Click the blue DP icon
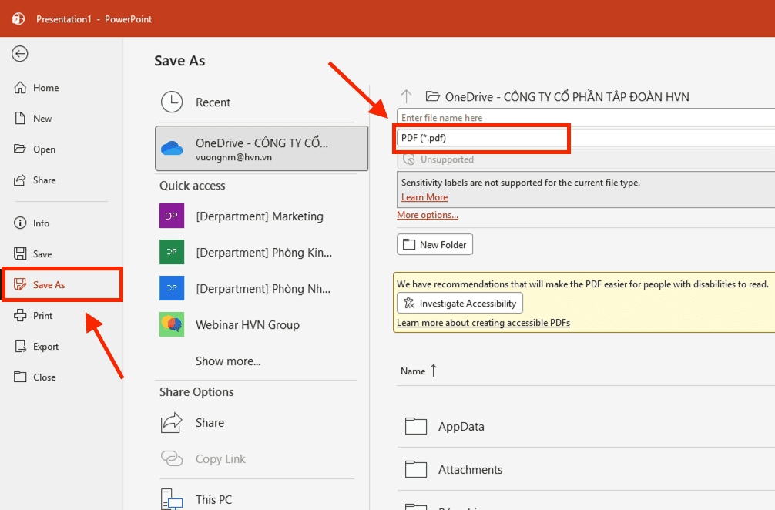Screen dimensions: 775x510 [x=172, y=288]
